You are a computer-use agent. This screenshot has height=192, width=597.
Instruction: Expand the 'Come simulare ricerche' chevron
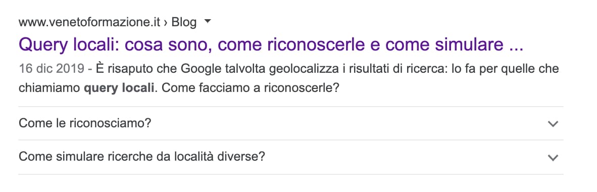553,157
